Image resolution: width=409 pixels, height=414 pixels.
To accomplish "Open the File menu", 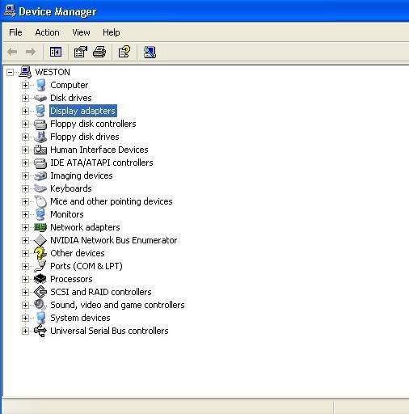I will (15, 32).
